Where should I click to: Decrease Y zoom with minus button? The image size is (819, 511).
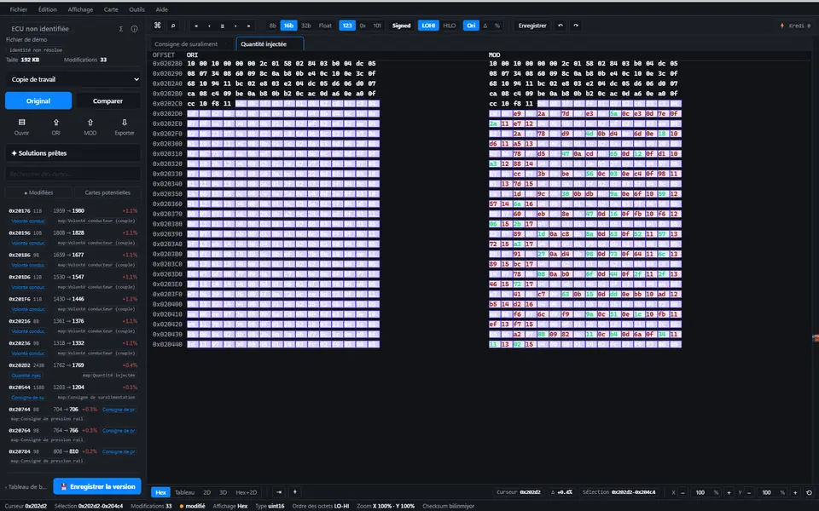point(750,492)
